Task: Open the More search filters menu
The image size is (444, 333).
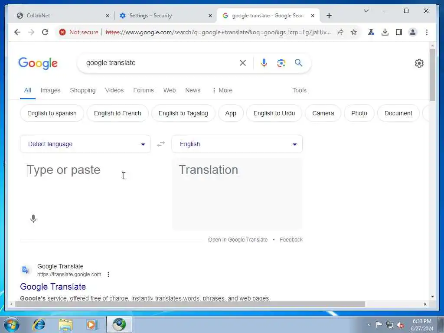Action: tap(222, 90)
